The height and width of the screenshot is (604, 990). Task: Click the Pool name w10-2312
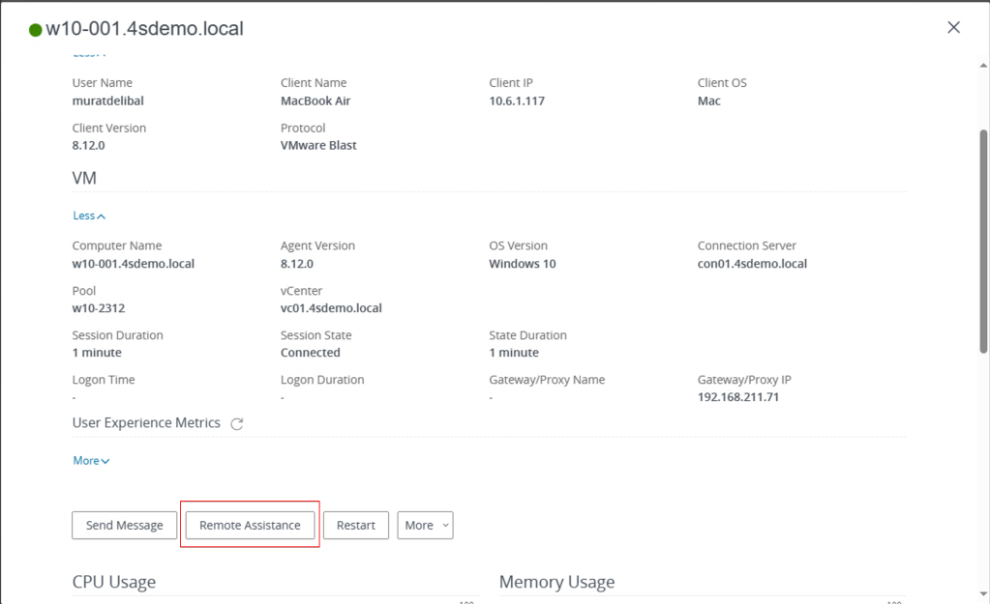99,309
